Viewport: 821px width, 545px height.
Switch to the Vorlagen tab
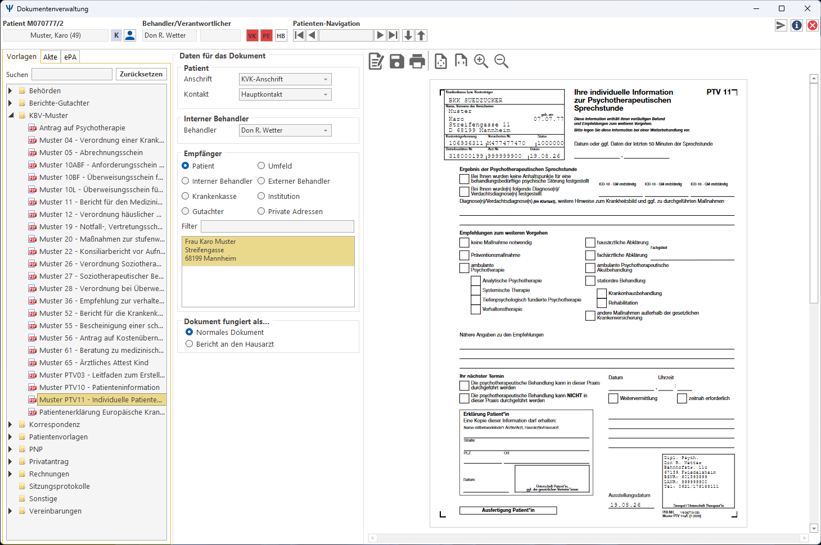(x=21, y=56)
